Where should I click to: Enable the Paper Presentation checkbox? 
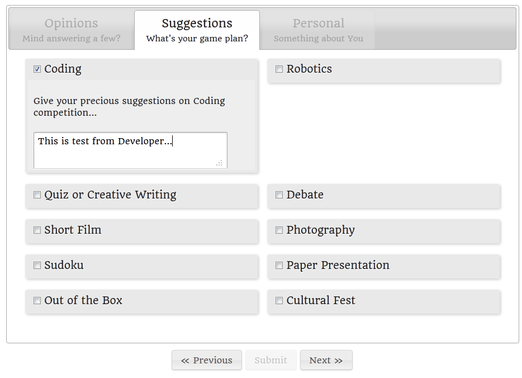(279, 266)
